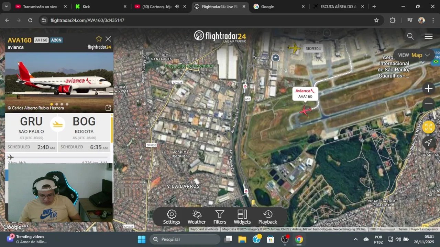Open Windows Start menu
The width and height of the screenshot is (440, 247).
[142, 239]
